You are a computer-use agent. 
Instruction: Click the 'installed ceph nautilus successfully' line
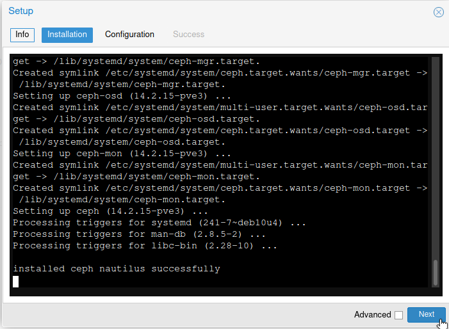pyautogui.click(x=117, y=269)
